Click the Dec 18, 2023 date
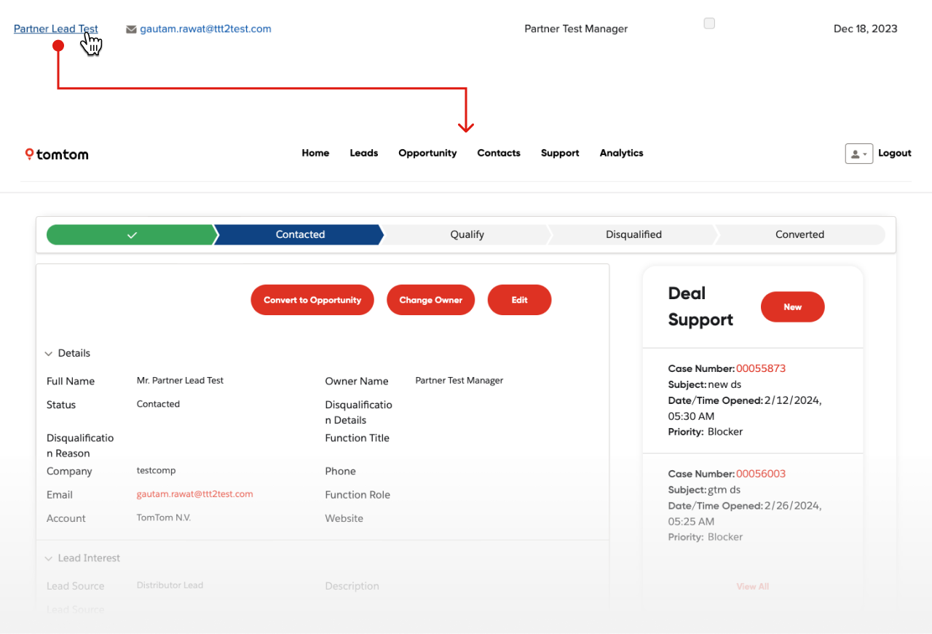Screen dimensions: 932x634 865,29
